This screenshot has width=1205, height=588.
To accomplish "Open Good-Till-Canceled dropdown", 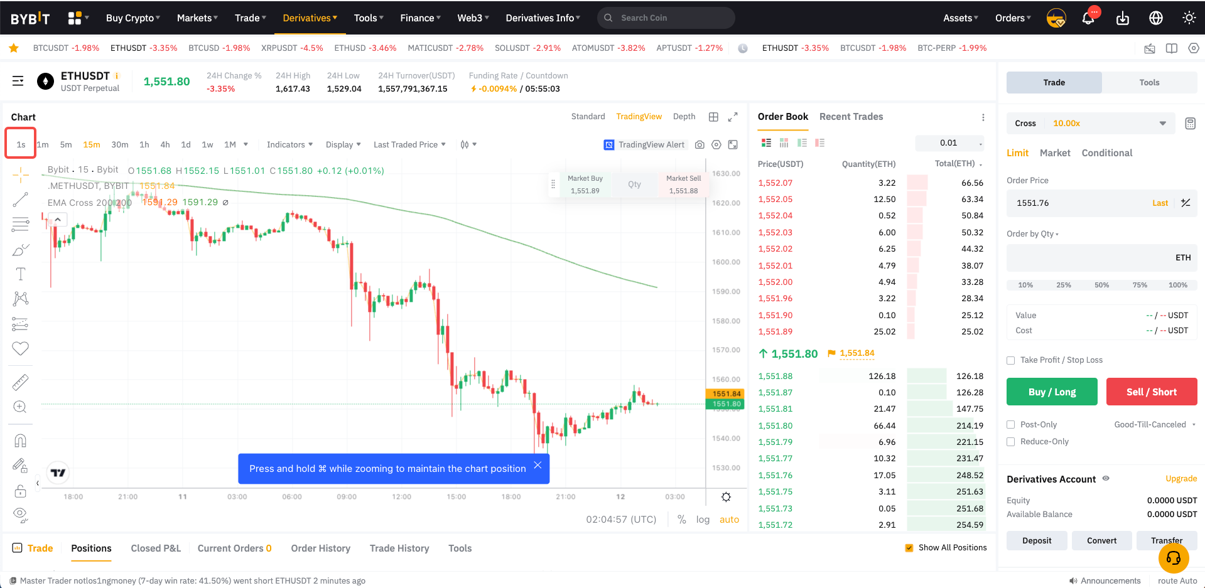I will 1154,425.
